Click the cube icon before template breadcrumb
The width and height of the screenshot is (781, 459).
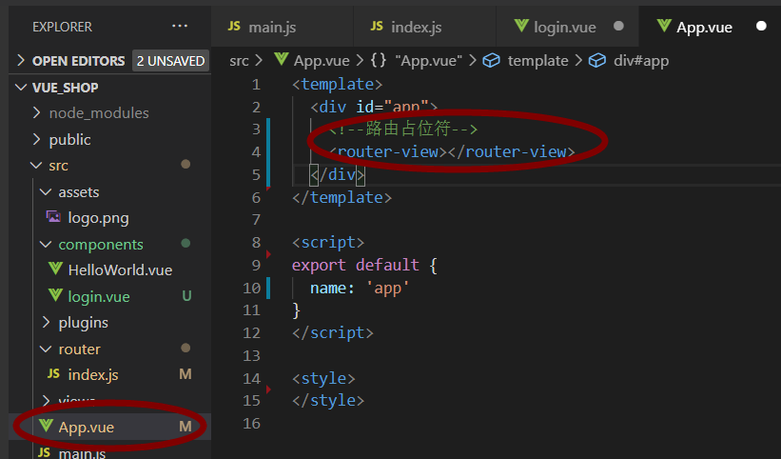[491, 61]
